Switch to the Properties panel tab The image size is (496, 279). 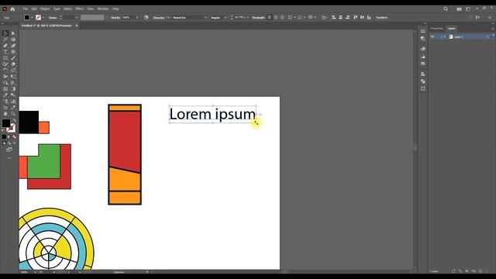(436, 29)
